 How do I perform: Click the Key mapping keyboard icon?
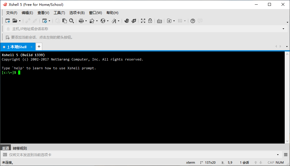(160, 21)
